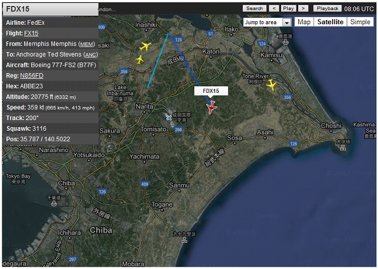Click the Yachimata city label

(144, 157)
